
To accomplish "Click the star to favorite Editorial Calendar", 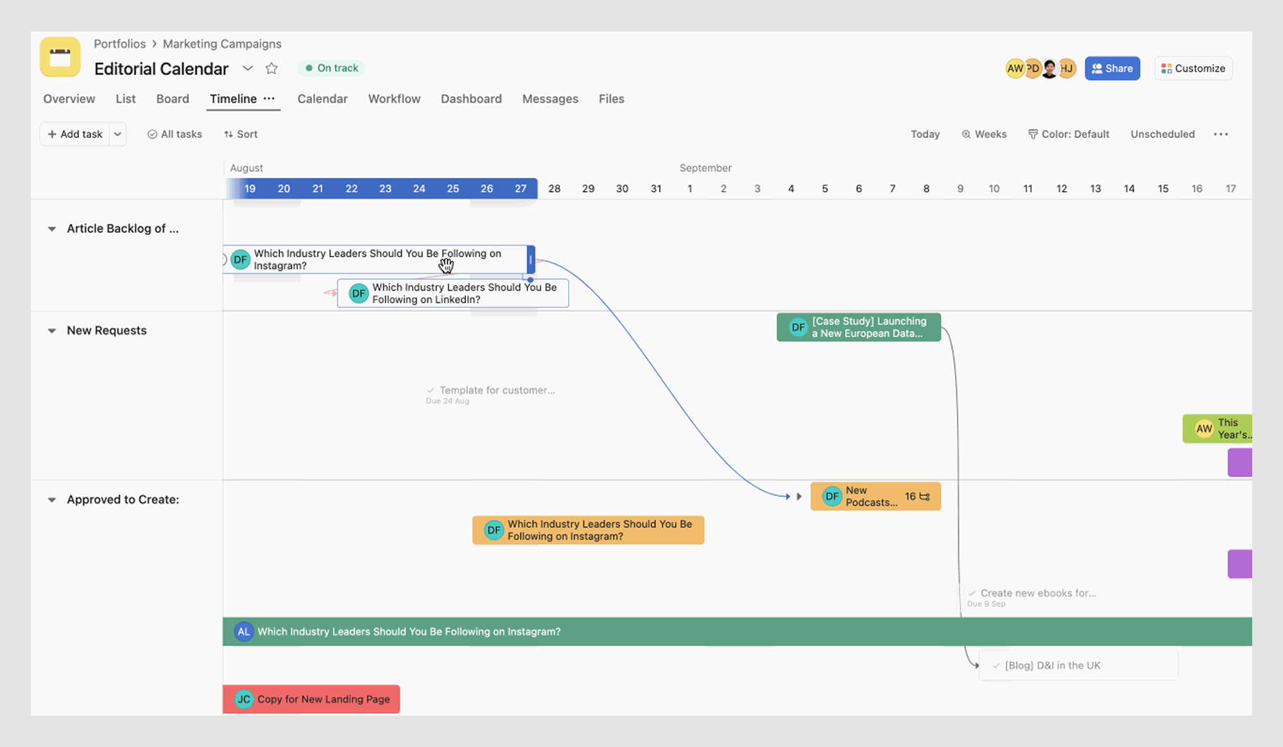I will click(271, 68).
